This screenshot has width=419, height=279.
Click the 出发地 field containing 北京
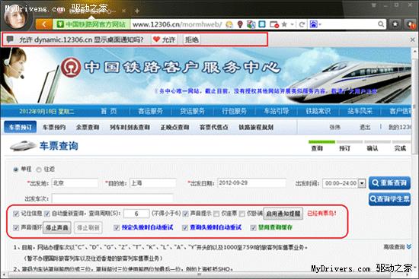click(75, 183)
